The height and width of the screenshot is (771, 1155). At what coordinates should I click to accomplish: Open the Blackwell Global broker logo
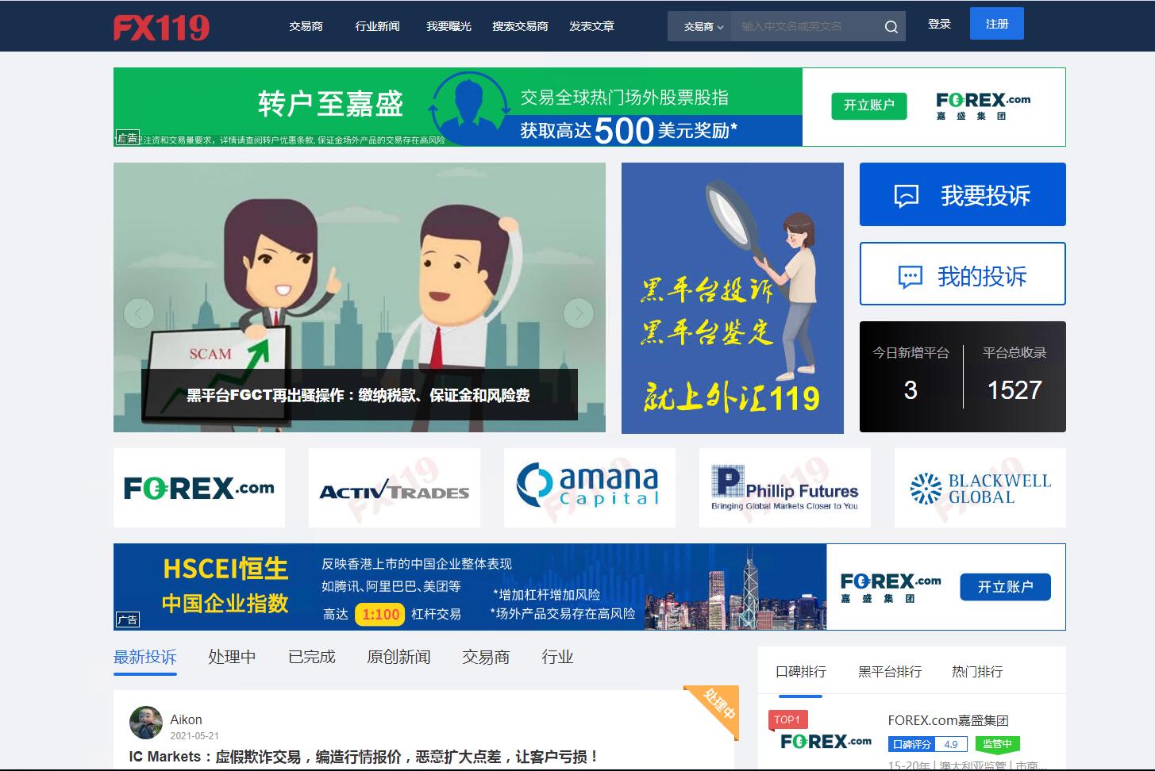point(980,488)
